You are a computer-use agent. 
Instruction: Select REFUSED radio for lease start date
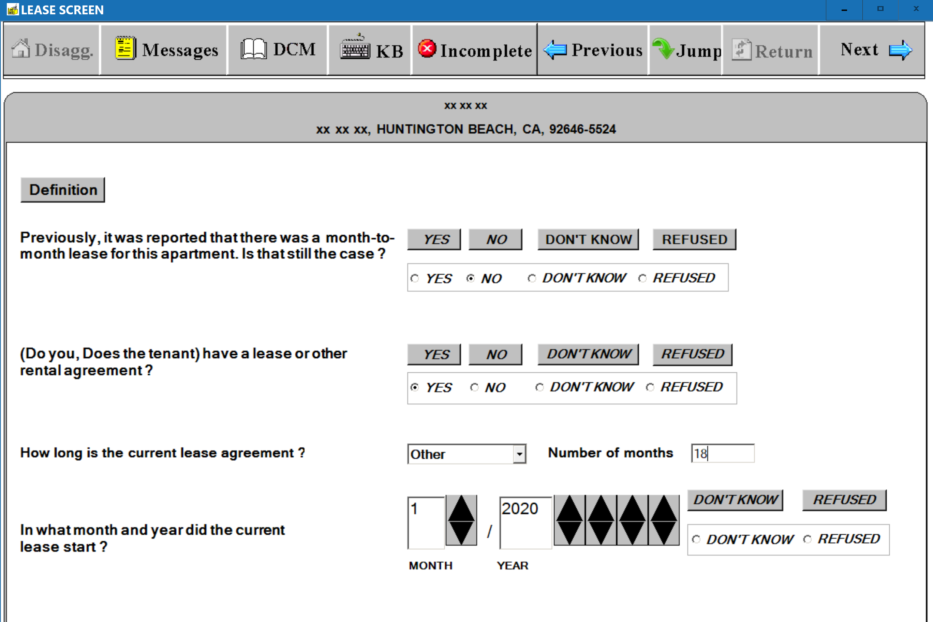tap(807, 539)
